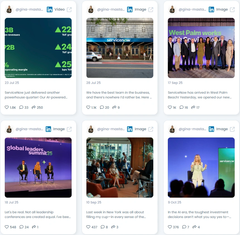Open profile avatar on 9 Oct 25 post
The width and height of the screenshot is (240, 235).
(x=172, y=129)
